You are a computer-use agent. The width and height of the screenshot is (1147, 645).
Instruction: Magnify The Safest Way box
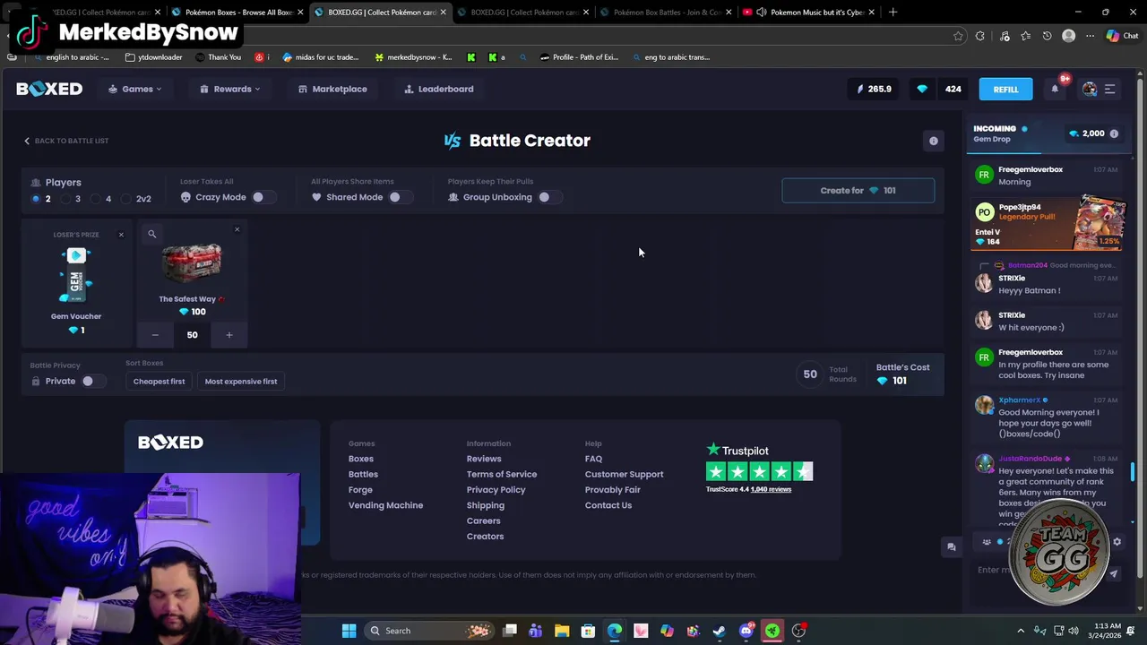pyautogui.click(x=152, y=234)
